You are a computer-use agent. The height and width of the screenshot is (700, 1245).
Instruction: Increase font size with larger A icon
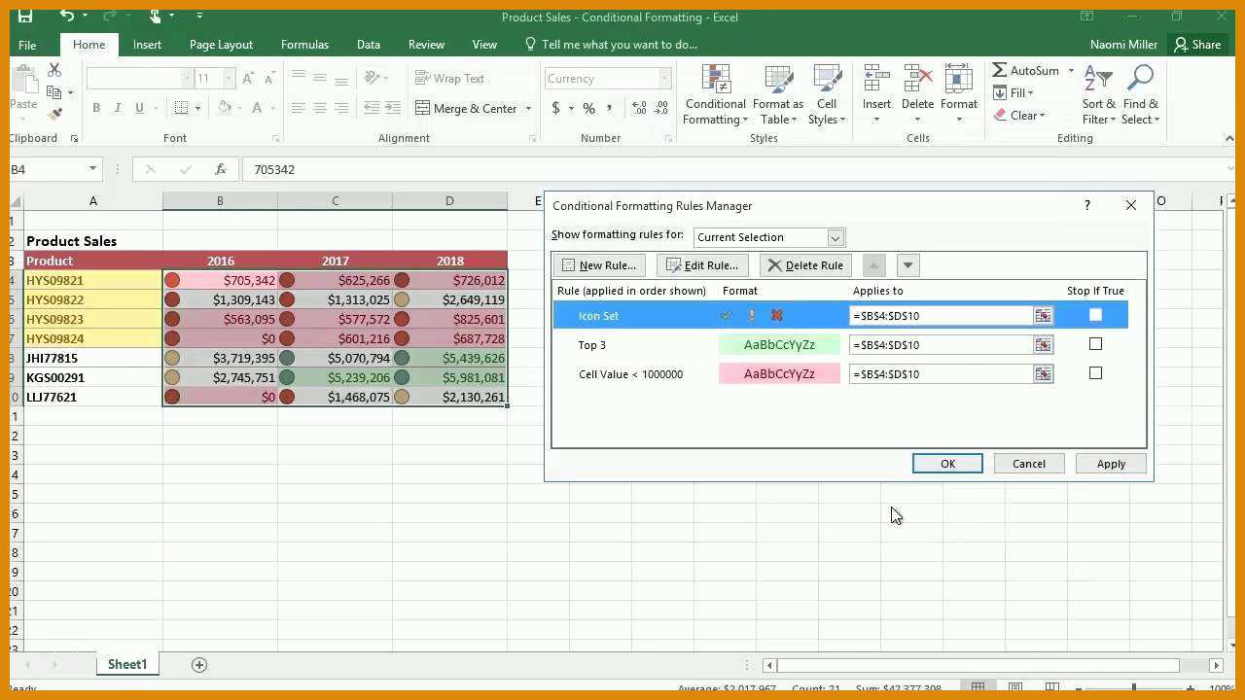[x=248, y=79]
